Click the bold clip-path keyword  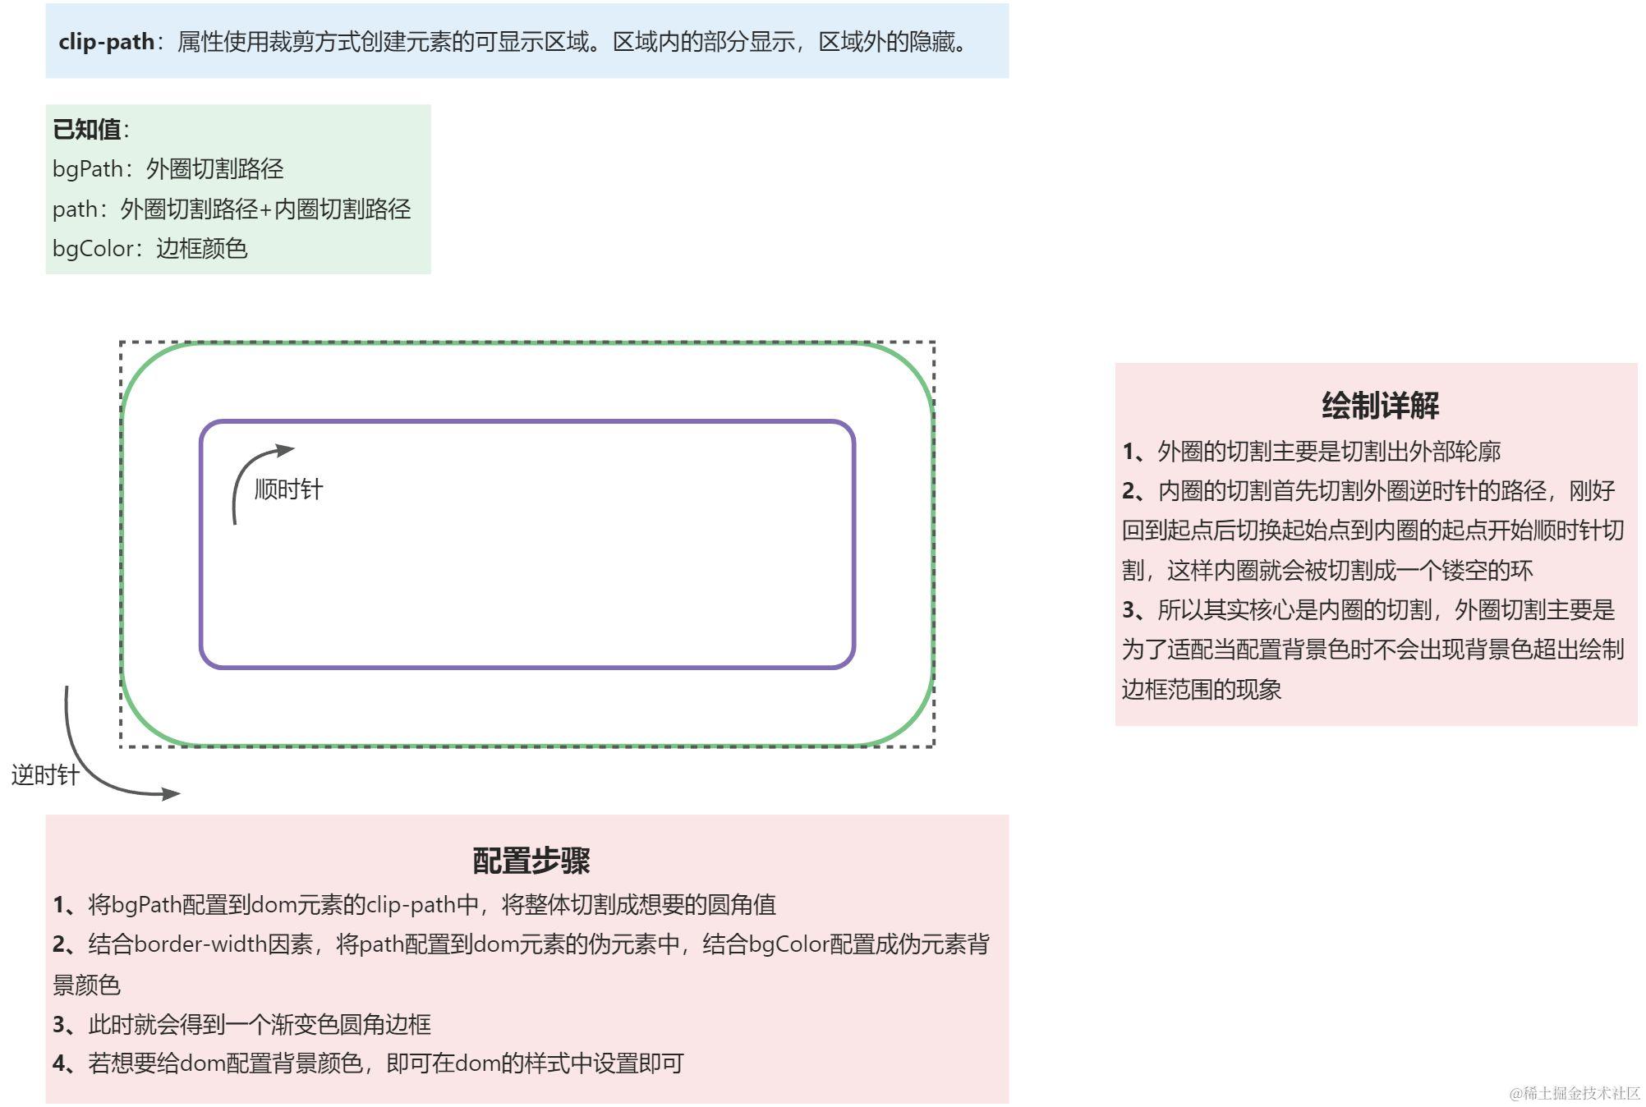tap(106, 42)
